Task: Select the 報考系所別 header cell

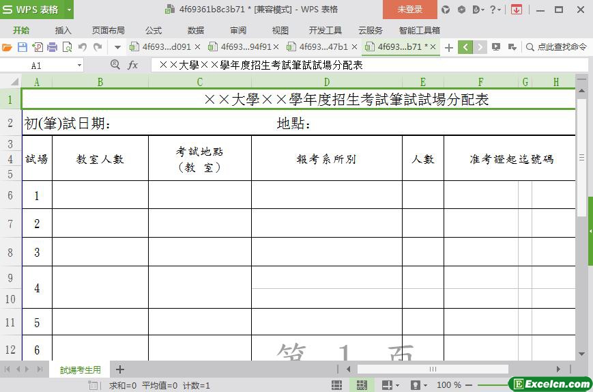Action: pyautogui.click(x=327, y=158)
